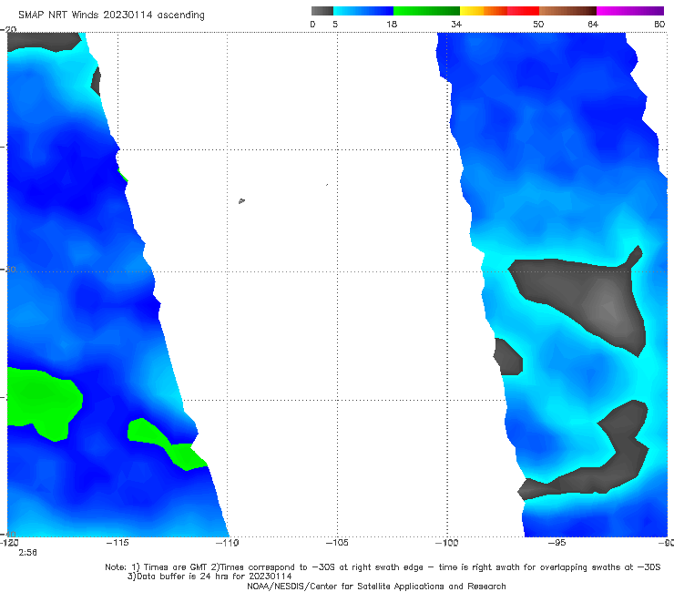The width and height of the screenshot is (674, 592).
Task: Click the gray segment of the wind colorbar
Action: click(x=322, y=11)
